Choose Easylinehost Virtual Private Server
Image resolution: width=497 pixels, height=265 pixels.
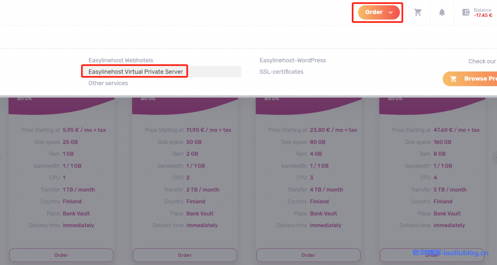pyautogui.click(x=135, y=72)
